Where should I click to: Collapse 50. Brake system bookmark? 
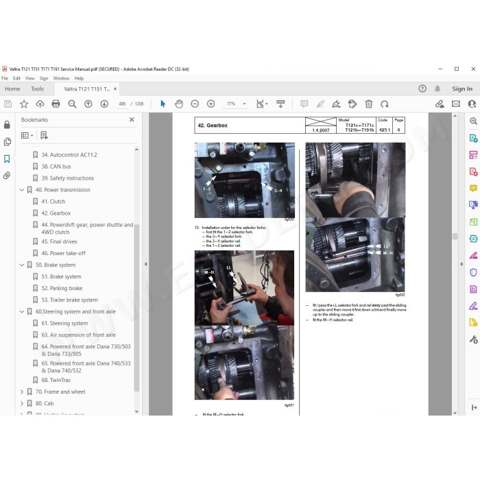coord(22,265)
